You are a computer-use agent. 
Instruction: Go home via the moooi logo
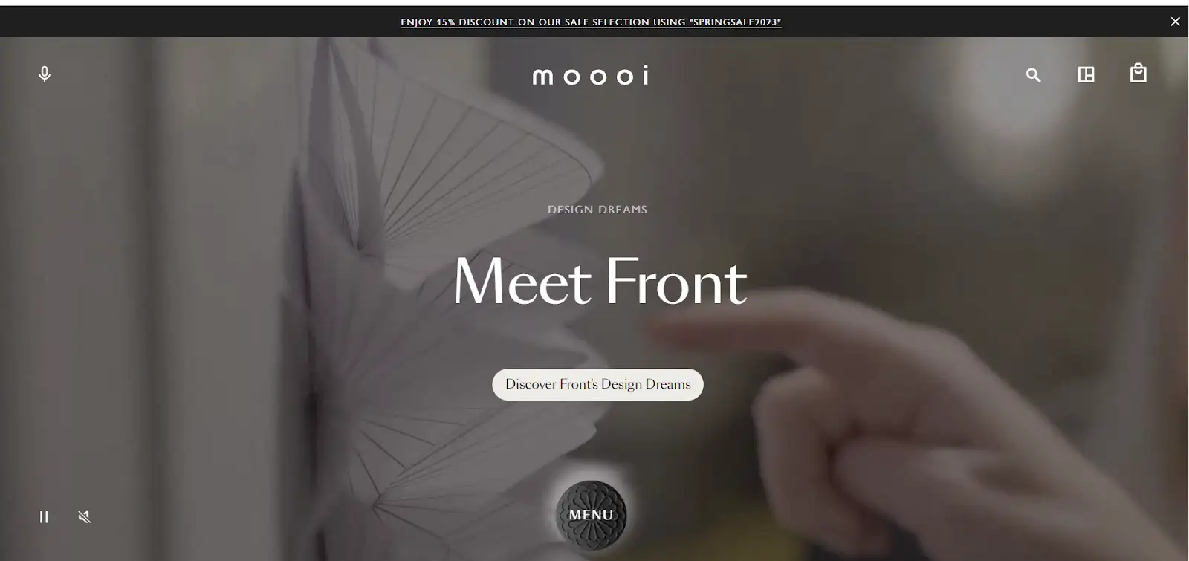pos(591,75)
